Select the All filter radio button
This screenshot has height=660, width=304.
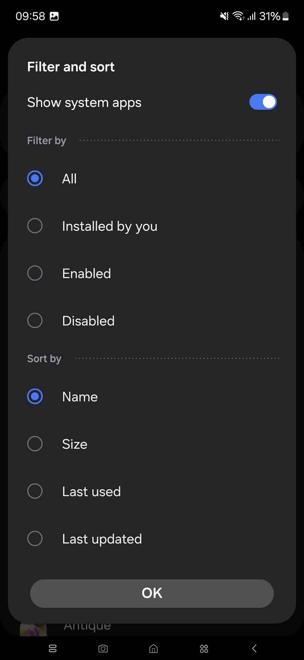pyautogui.click(x=35, y=178)
